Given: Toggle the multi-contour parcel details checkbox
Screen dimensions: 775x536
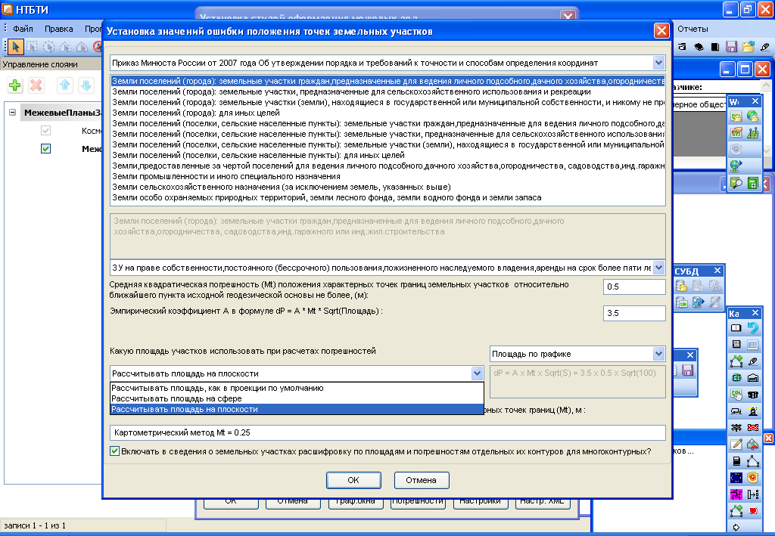Looking at the screenshot, I should [115, 451].
